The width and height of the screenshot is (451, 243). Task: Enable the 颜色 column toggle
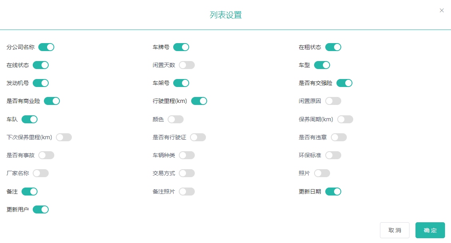click(175, 119)
